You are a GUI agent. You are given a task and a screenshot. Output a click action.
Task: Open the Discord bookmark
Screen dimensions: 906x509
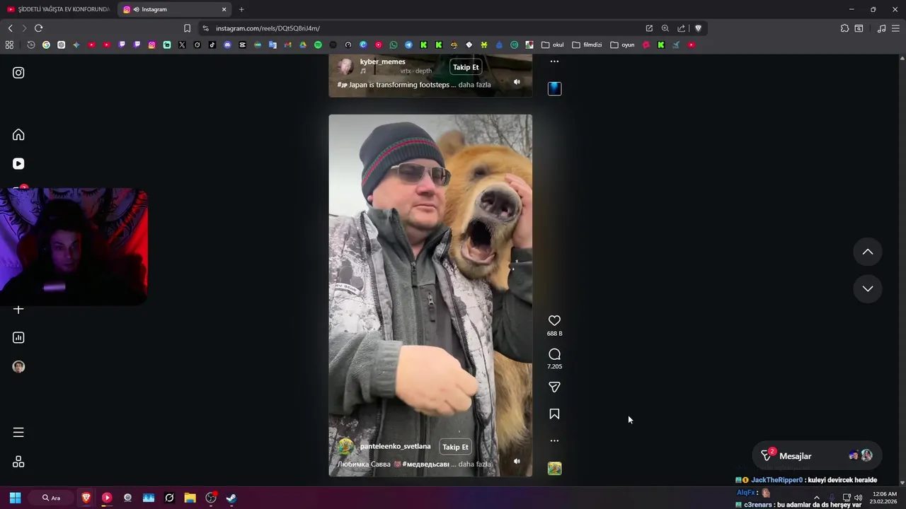[x=227, y=45]
